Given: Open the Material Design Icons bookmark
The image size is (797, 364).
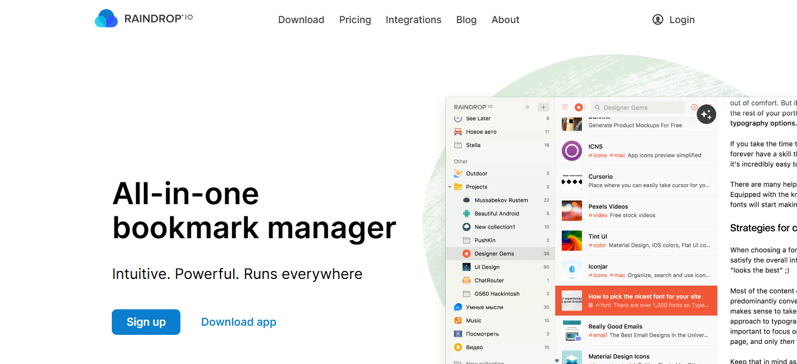Looking at the screenshot, I should (x=637, y=355).
